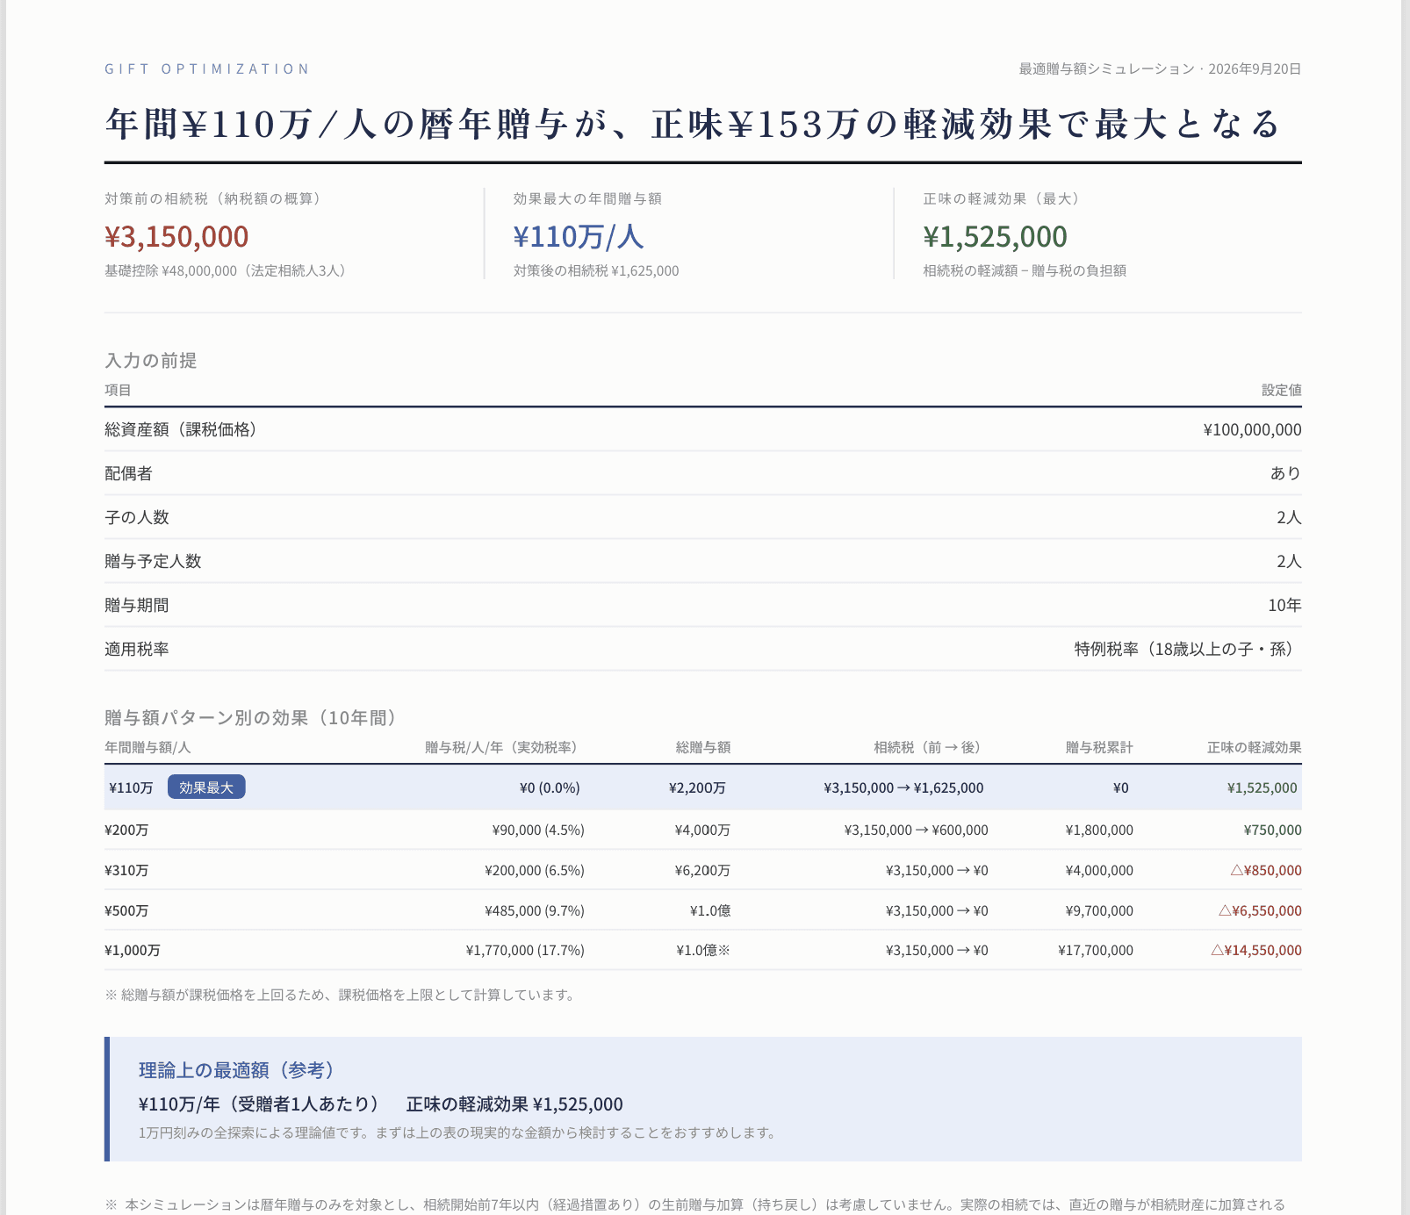
Task: Click inheritance tax cell ¥3,150,000 → ¥600,000
Action: click(916, 830)
